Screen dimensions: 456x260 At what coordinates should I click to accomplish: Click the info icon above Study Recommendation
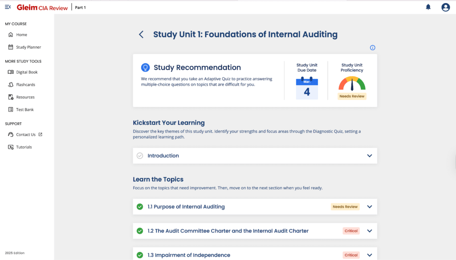click(373, 48)
